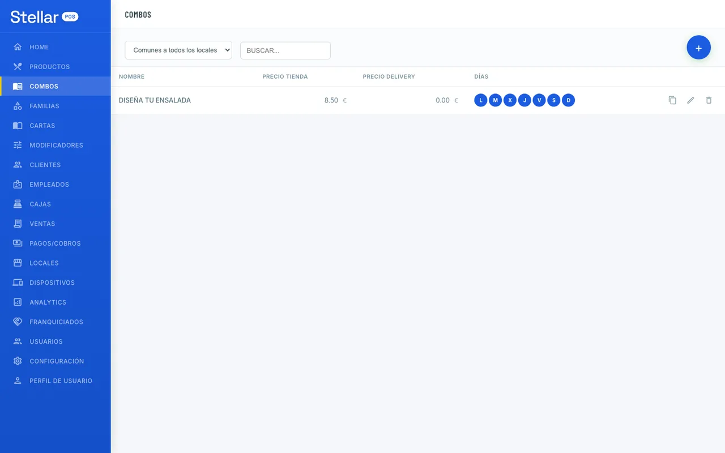The image size is (725, 453).
Task: Open the HOME menu label
Action: point(39,47)
